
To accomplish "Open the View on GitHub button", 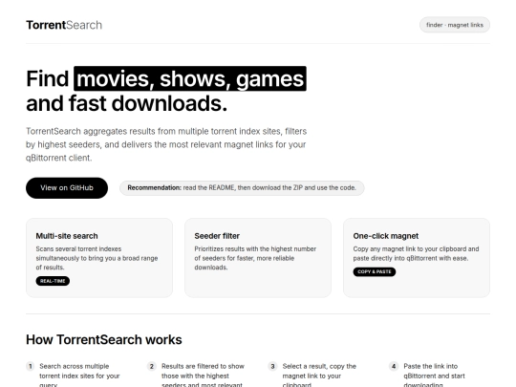I will coord(67,188).
